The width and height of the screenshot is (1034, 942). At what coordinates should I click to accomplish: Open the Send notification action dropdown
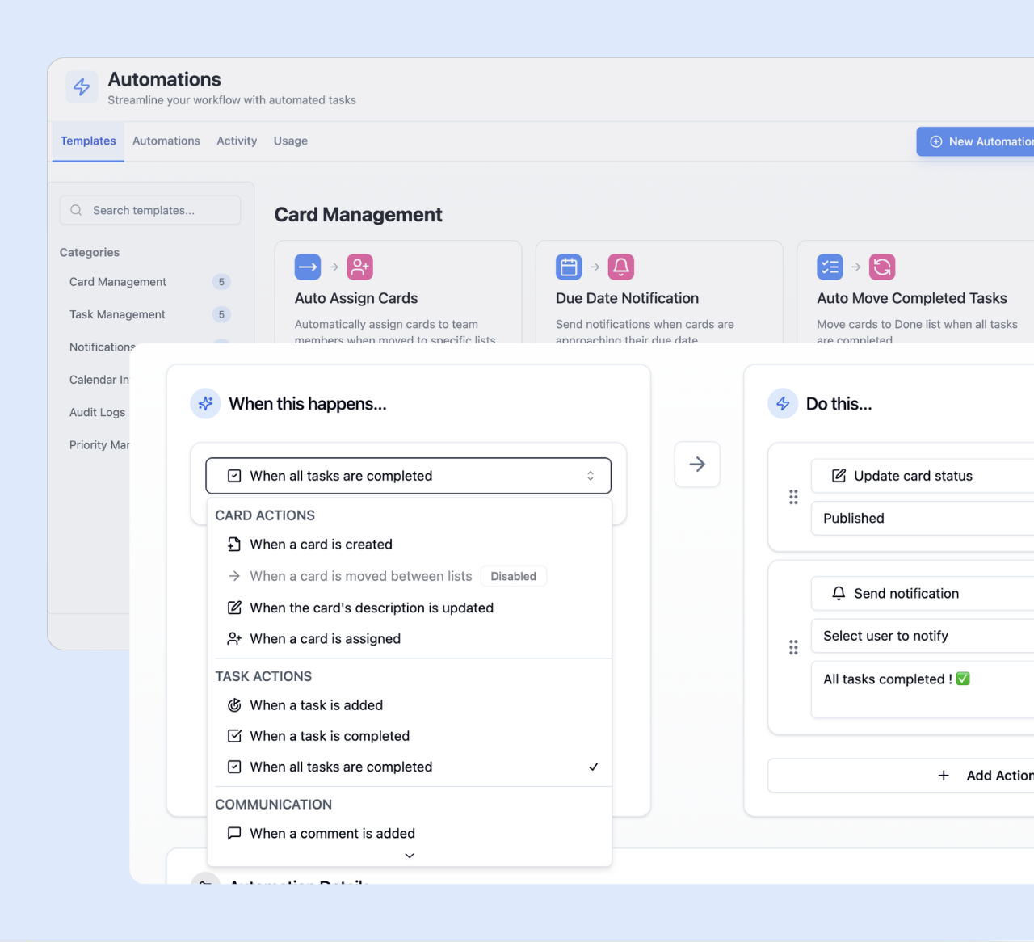923,593
